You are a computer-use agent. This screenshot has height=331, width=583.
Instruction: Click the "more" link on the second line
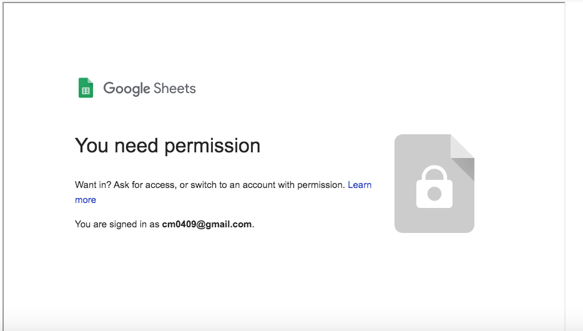coord(86,200)
